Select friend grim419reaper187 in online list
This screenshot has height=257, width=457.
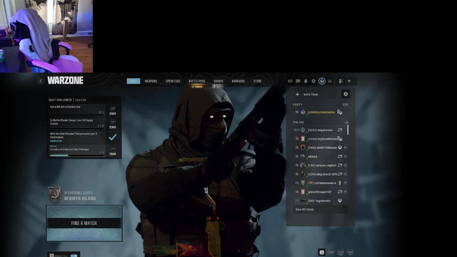320,192
